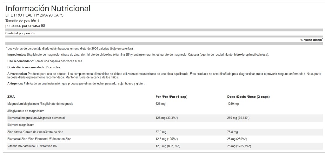Click the '626 mg' value
The image size is (325, 155).
160,104
